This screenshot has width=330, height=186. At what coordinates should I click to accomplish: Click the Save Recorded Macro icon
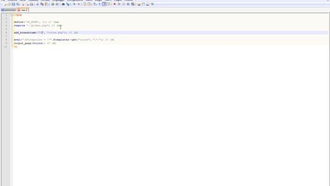coord(133,4)
